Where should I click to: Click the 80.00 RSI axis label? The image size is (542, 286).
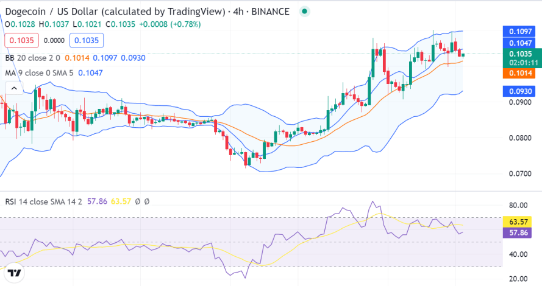pyautogui.click(x=518, y=205)
